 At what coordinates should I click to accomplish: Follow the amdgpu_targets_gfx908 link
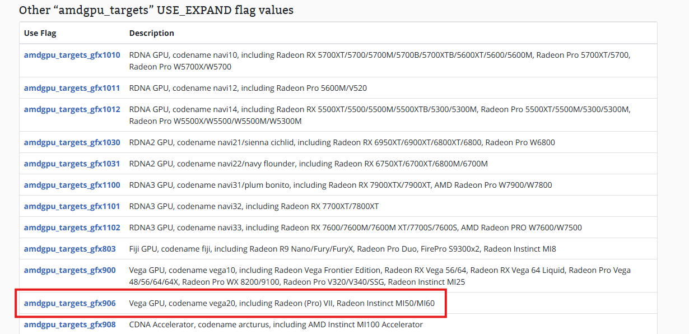(70, 324)
